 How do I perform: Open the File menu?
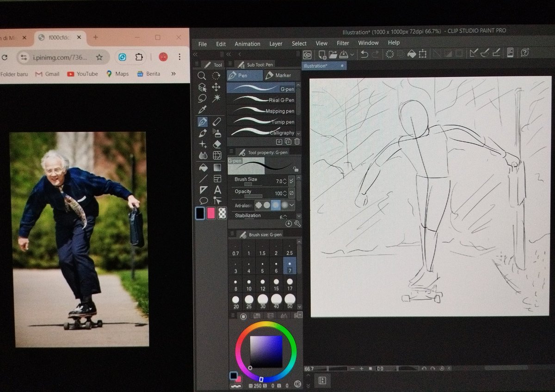coord(203,44)
